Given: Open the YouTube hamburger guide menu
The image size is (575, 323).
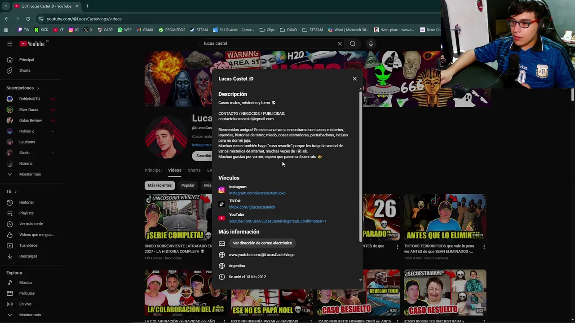Looking at the screenshot, I should point(9,44).
